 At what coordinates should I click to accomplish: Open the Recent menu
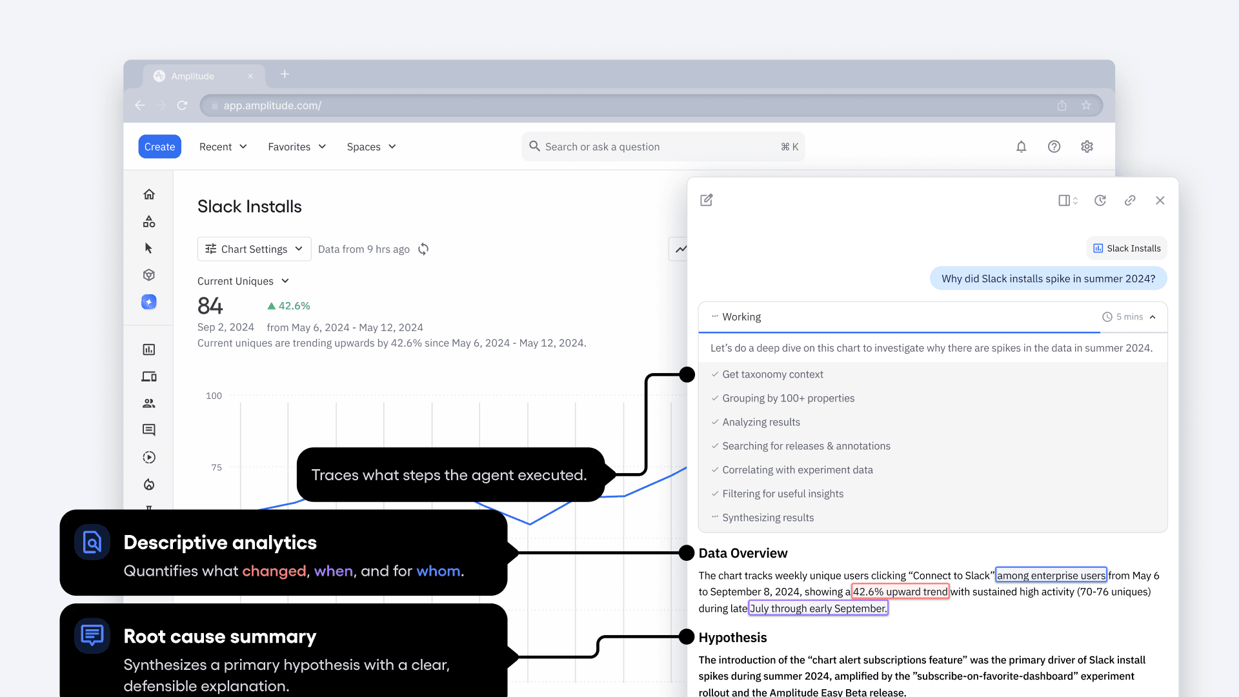[x=223, y=147]
